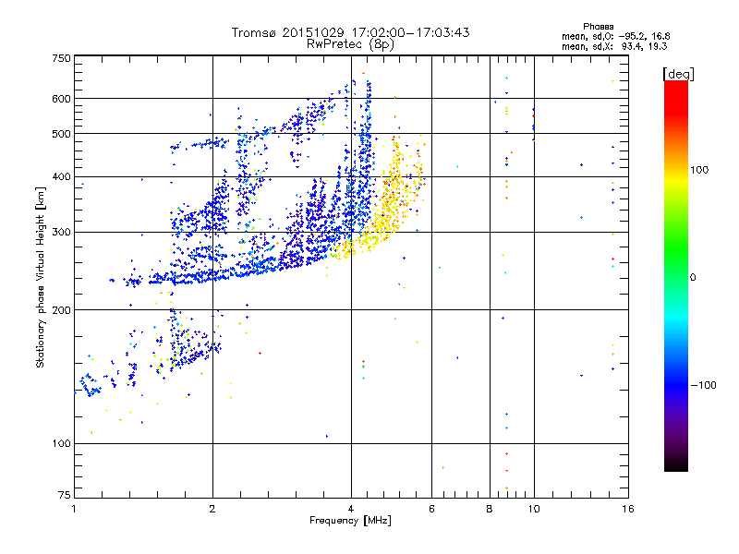Click the '2' x-axis tick label
739x554 pixels.
pyautogui.click(x=212, y=509)
